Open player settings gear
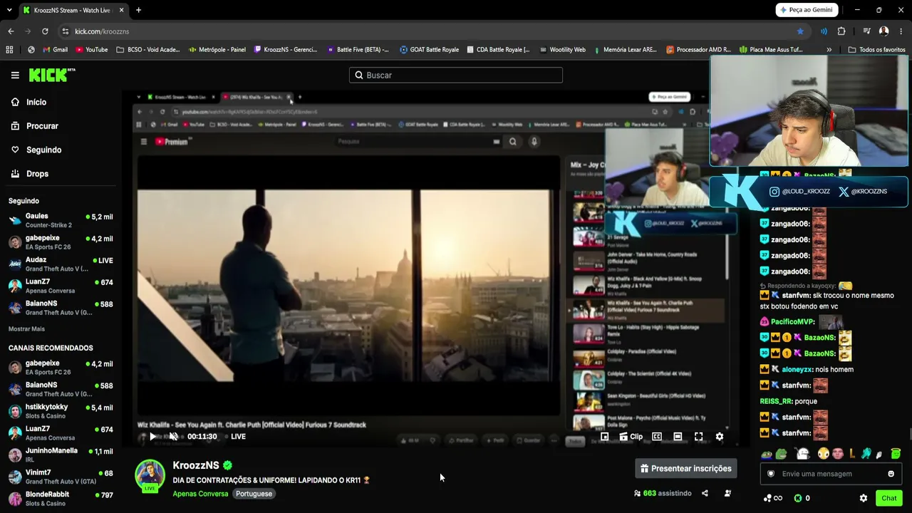 720,437
